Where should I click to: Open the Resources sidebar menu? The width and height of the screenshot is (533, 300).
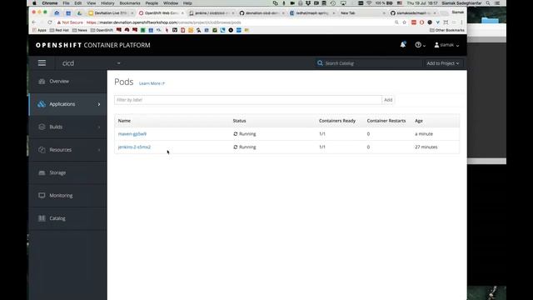tap(68, 150)
